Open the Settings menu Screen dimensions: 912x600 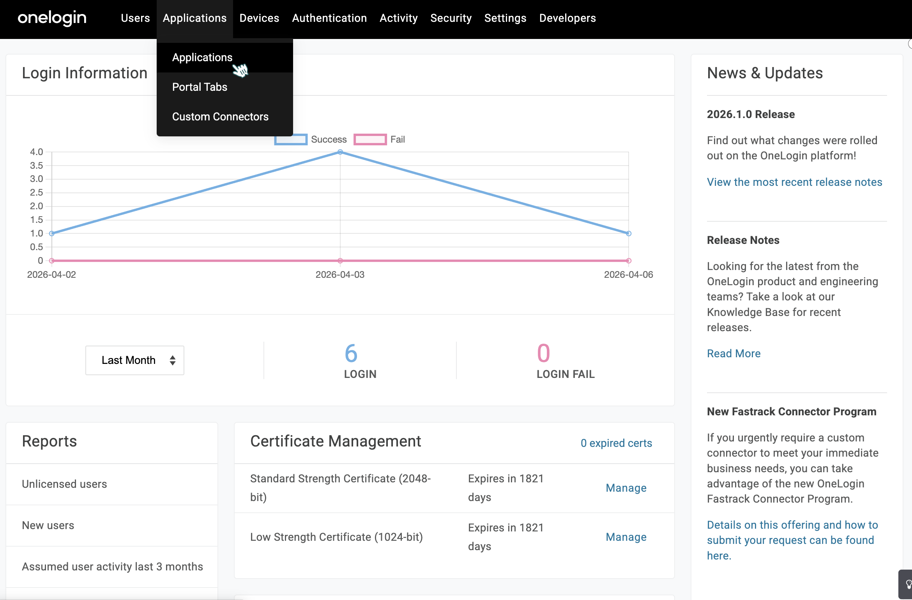point(505,18)
